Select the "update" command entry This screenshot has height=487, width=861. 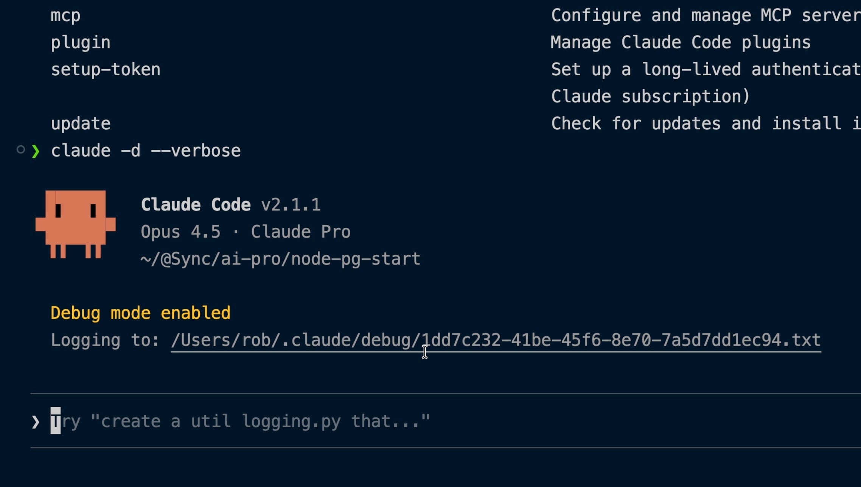click(x=81, y=124)
